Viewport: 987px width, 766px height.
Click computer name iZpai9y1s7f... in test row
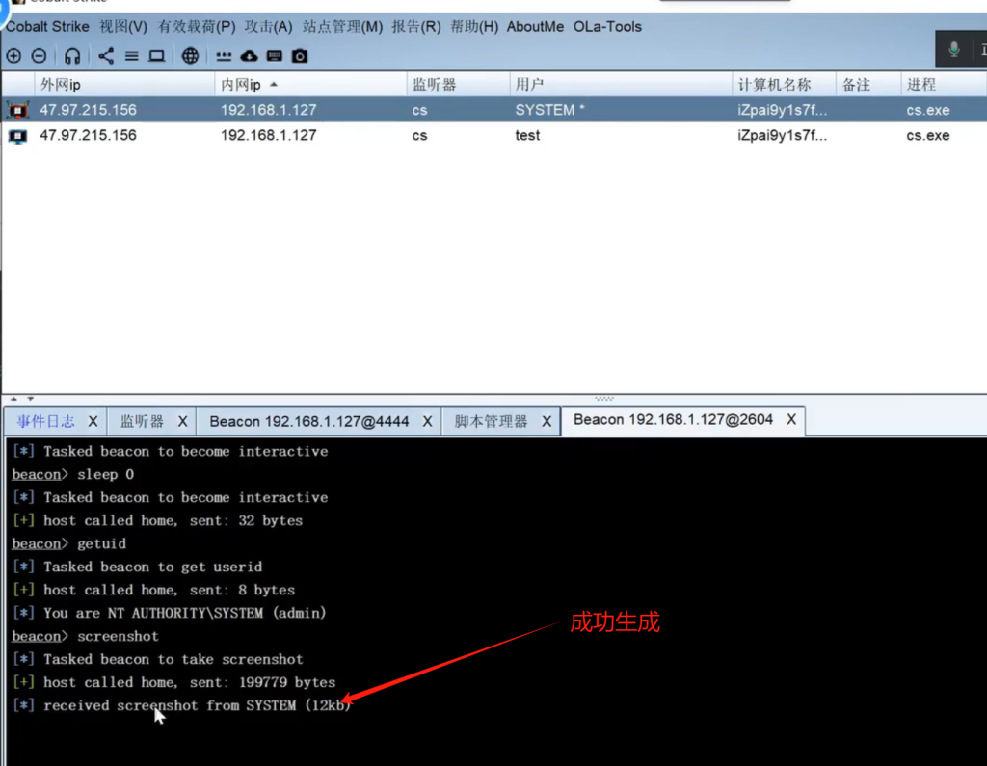[x=783, y=135]
